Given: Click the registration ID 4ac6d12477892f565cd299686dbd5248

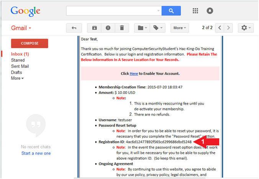Looking at the screenshot, I should (159, 142).
